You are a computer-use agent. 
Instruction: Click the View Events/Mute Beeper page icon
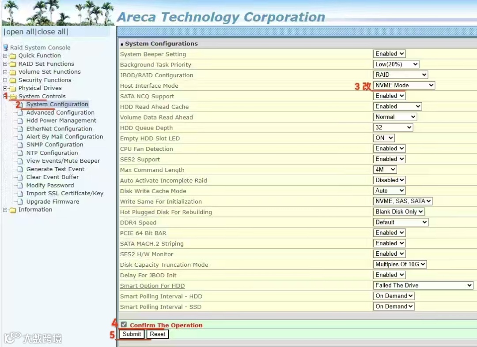(20, 161)
